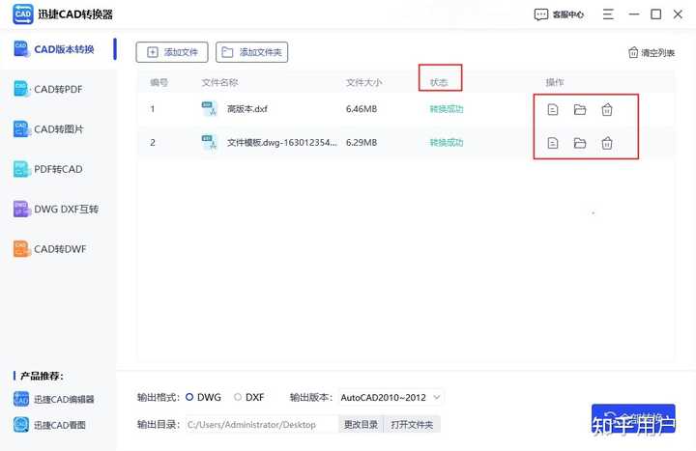Click the CAD转图片 sidebar icon

21,128
